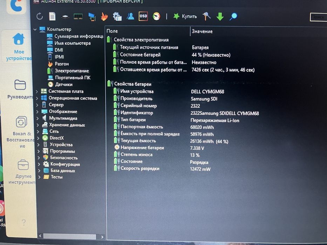Open the CPU chip toolbar icon
This screenshot has width=327, height=245.
coord(65,17)
